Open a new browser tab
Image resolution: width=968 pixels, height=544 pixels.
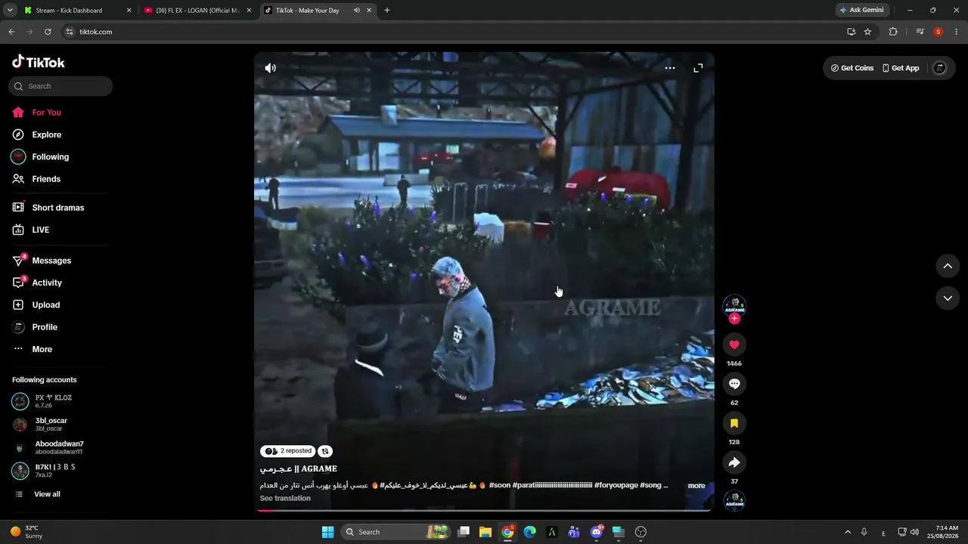pyautogui.click(x=387, y=11)
